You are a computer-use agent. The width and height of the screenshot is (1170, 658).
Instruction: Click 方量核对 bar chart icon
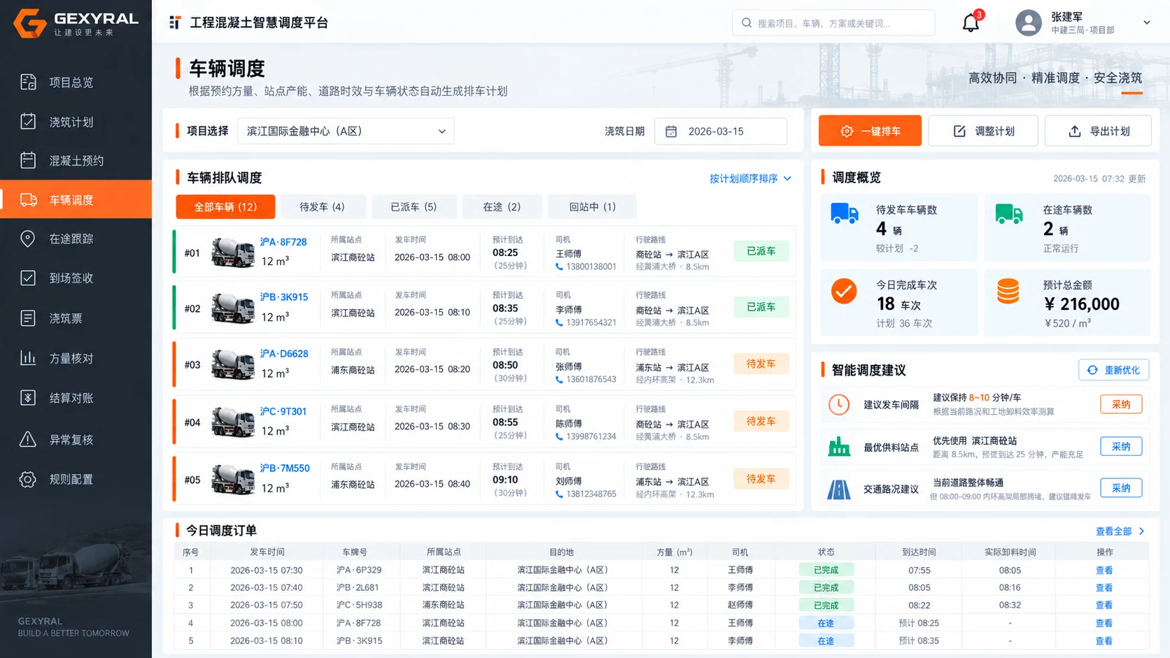(x=28, y=358)
